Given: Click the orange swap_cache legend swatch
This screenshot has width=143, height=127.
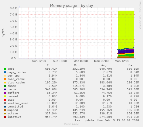Looking at the screenshot, I should 5,79.
